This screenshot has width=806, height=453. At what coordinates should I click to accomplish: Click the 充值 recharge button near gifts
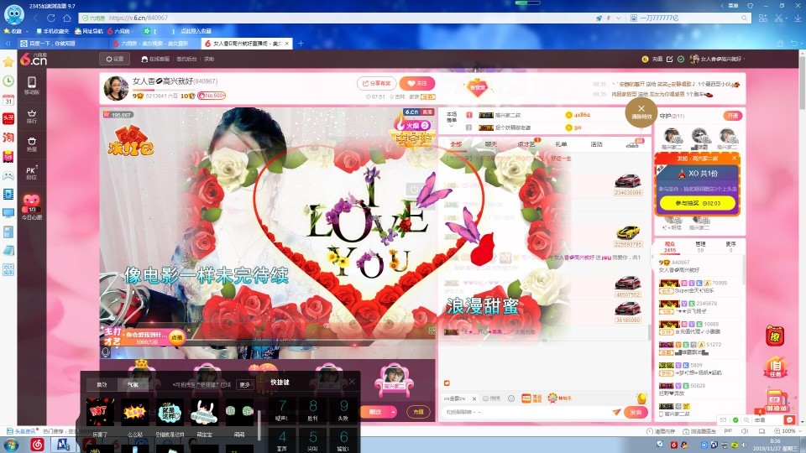[418, 411]
